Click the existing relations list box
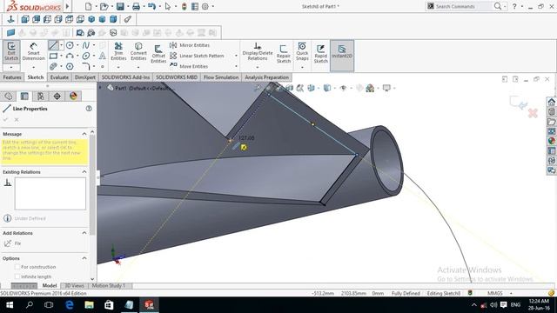The width and height of the screenshot is (557, 313). (x=50, y=194)
